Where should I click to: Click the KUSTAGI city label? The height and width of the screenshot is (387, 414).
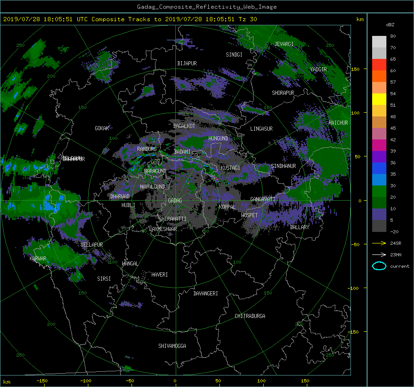230,168
